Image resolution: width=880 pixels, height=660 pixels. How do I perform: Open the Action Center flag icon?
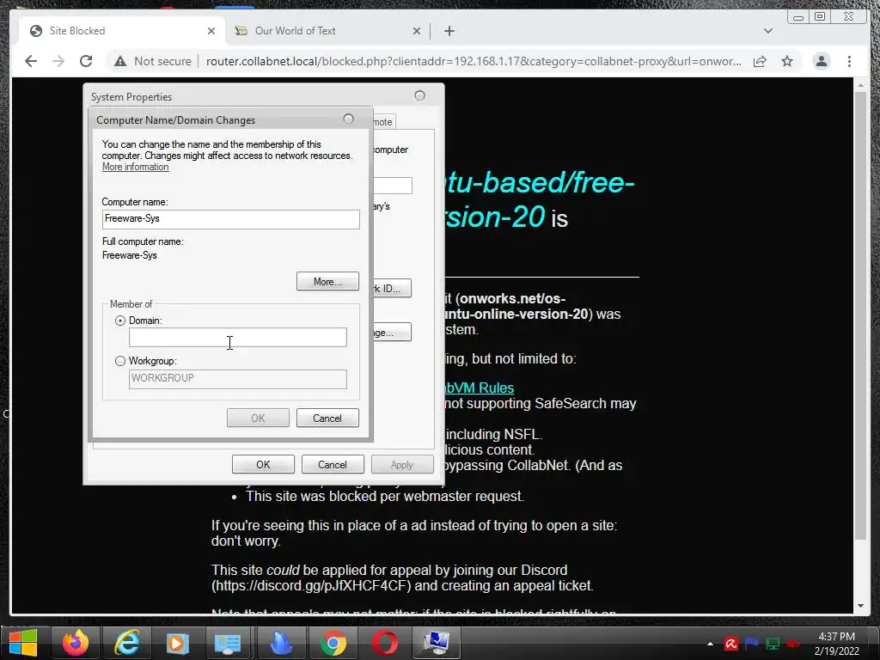(x=752, y=644)
